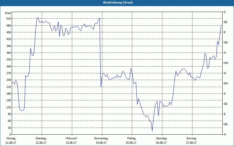Click the "SW" compass label
This screenshot has height=146, width=234.
pos(226,84)
